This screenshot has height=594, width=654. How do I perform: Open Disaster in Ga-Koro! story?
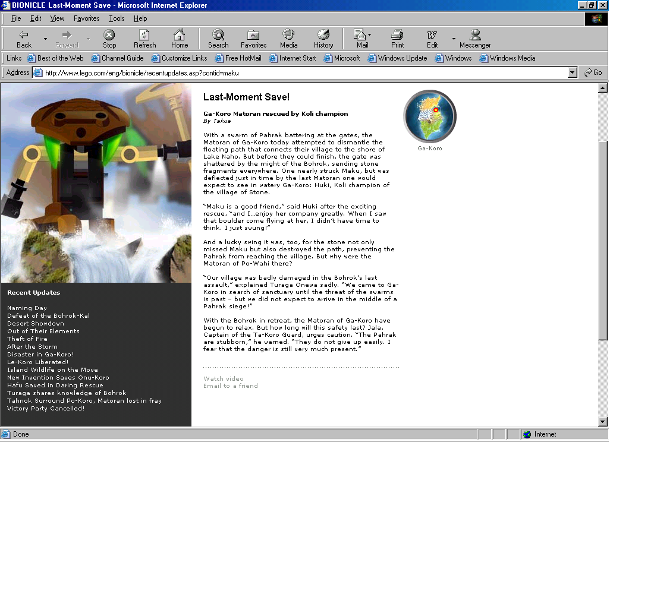(x=40, y=354)
